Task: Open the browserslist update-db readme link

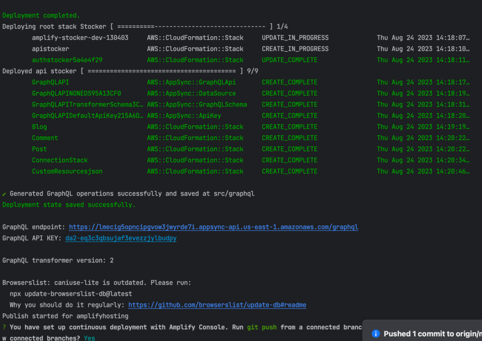Action: coord(217,305)
